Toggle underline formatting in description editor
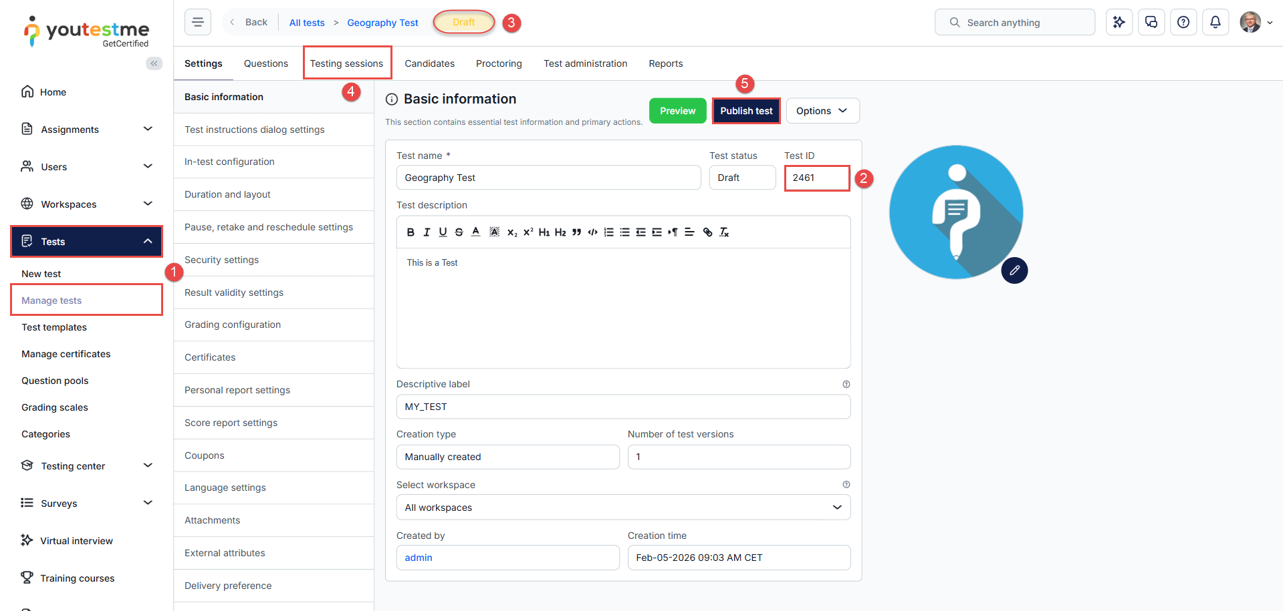 point(443,232)
